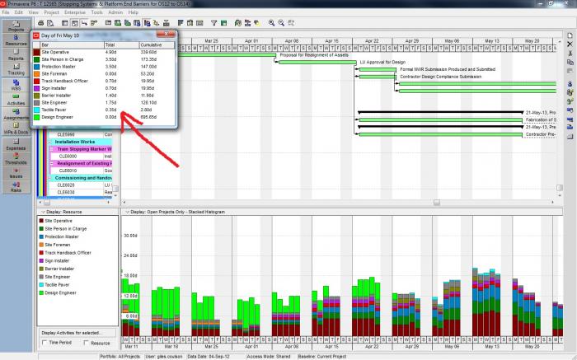Open the File menu

[6, 12]
